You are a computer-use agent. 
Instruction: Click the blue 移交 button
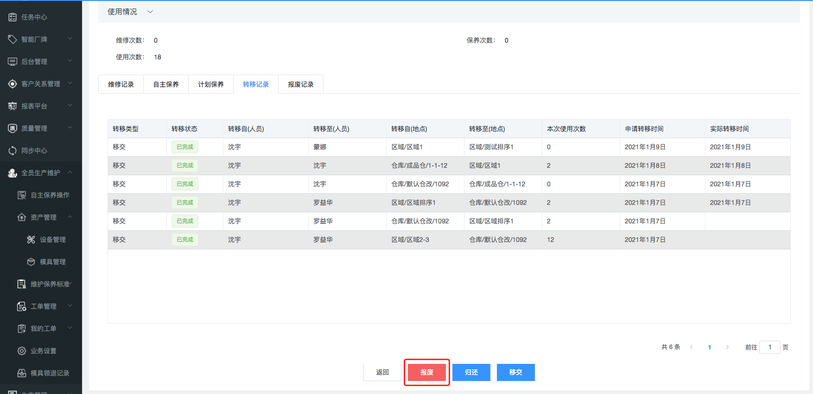pos(515,372)
